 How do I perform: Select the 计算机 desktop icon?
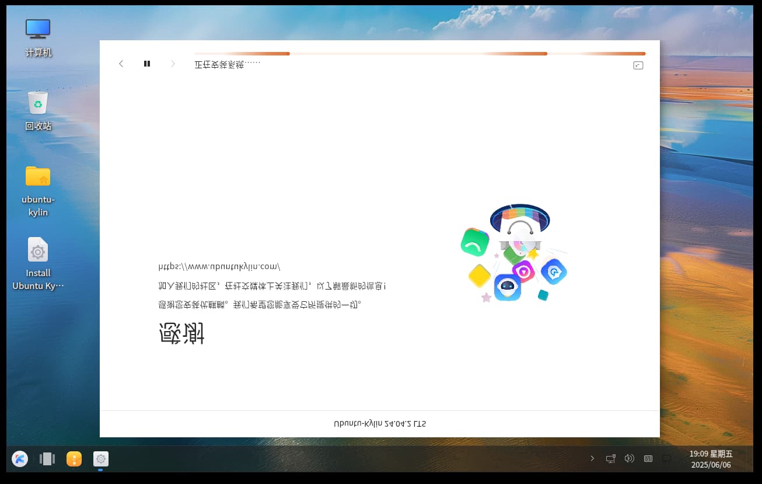pyautogui.click(x=38, y=38)
